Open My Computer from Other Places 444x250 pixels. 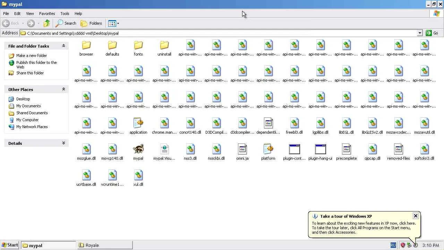(x=27, y=120)
